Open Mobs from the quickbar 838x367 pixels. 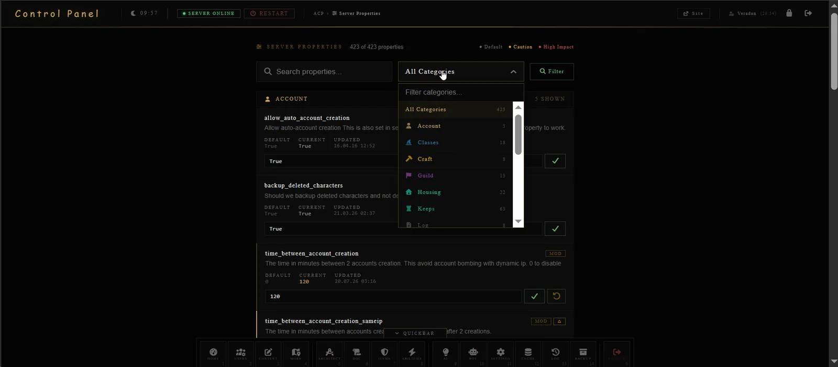pos(296,354)
